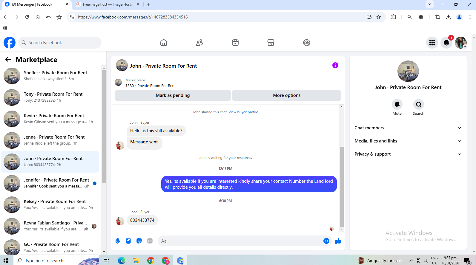Image resolution: width=476 pixels, height=265 pixels.
Task: Show hidden system tray icons chevron
Action: point(411,261)
